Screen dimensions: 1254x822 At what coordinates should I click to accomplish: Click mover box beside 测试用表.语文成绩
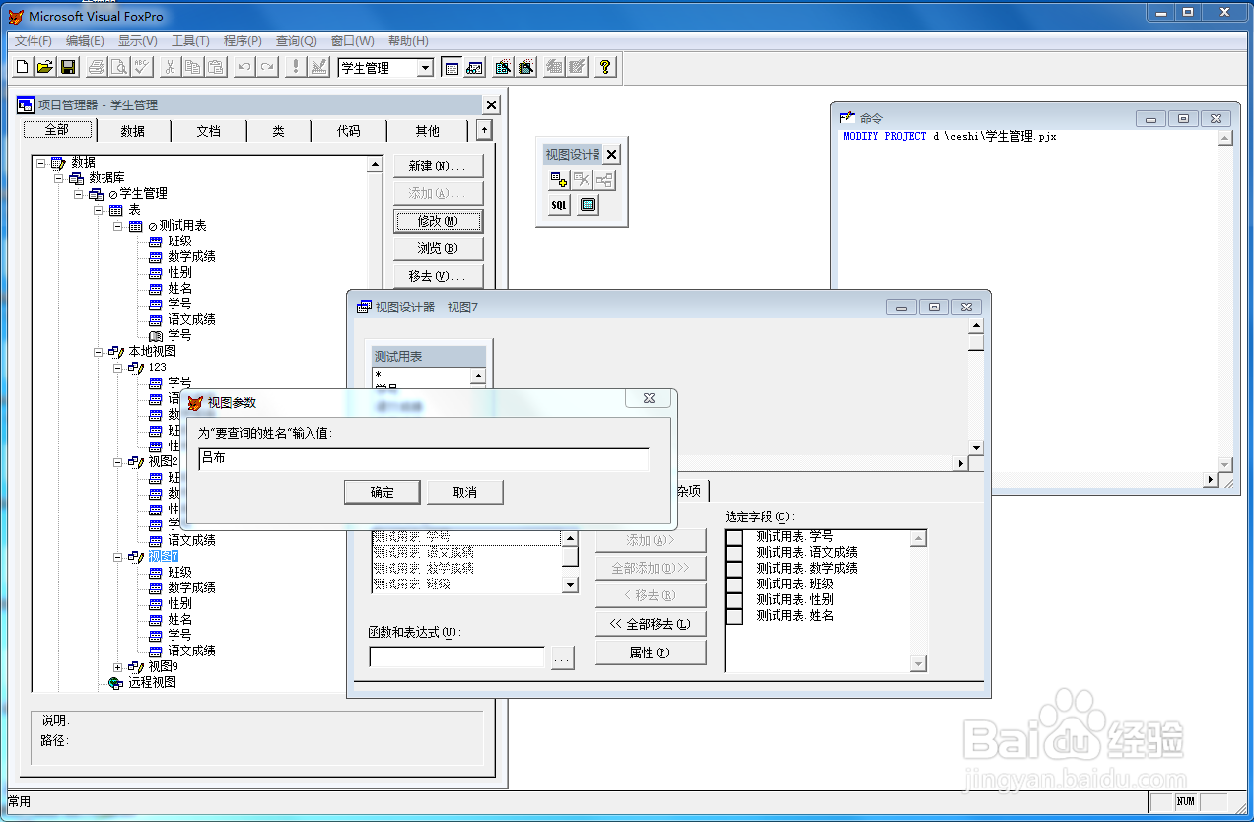733,553
